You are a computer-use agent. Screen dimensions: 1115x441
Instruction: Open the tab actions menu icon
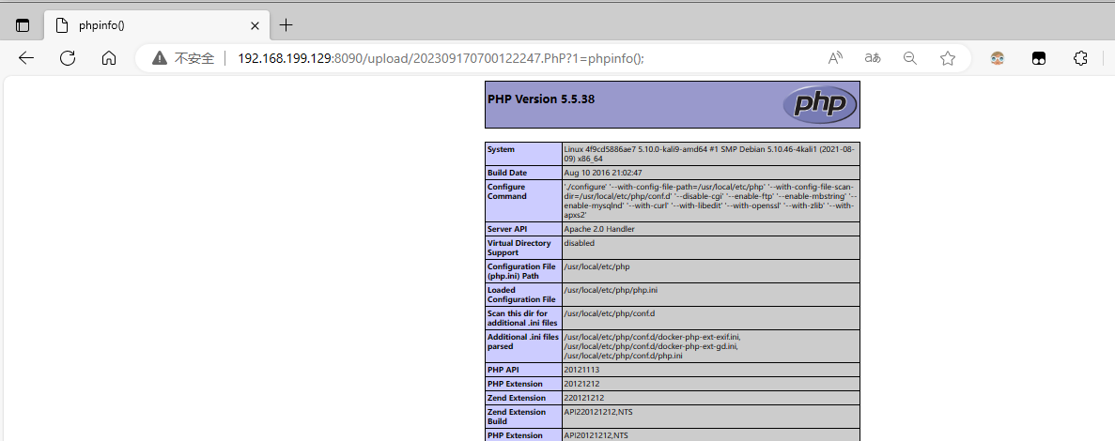click(x=23, y=25)
